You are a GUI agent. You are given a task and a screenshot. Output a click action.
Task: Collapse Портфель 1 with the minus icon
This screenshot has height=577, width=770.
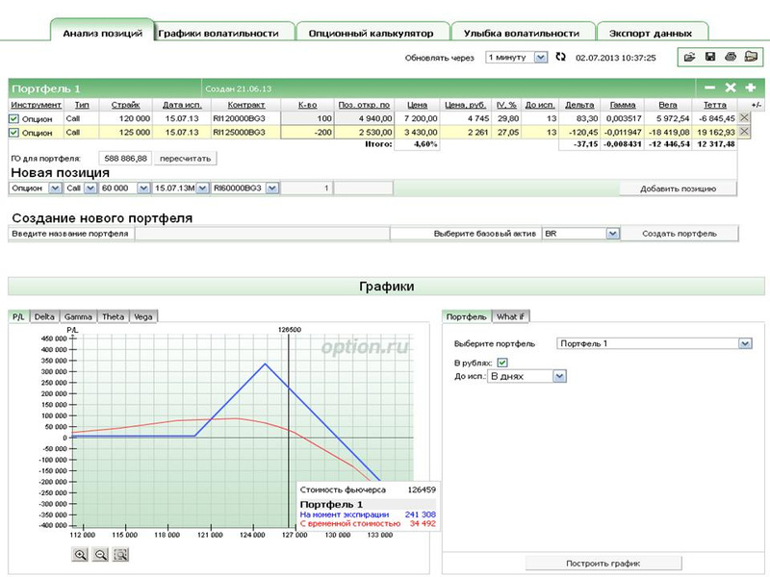[x=710, y=88]
